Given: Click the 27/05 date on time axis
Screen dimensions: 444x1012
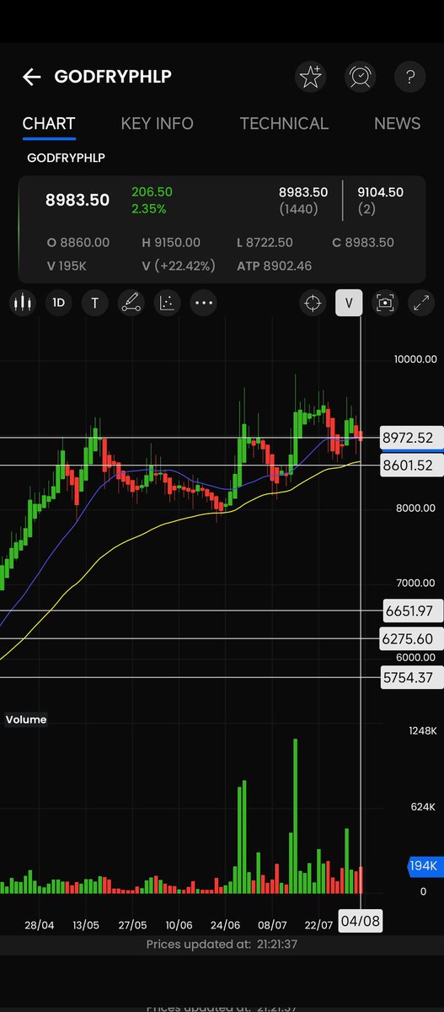Looking at the screenshot, I should (132, 925).
